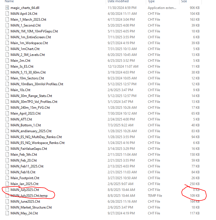
Task: Click the Main_April_2023.Cht file icon
Action: 7,113
